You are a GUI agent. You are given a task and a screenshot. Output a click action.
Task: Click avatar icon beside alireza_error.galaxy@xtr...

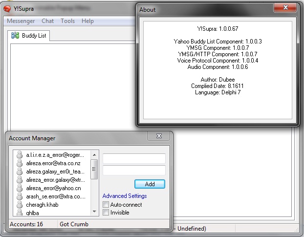click(20, 180)
